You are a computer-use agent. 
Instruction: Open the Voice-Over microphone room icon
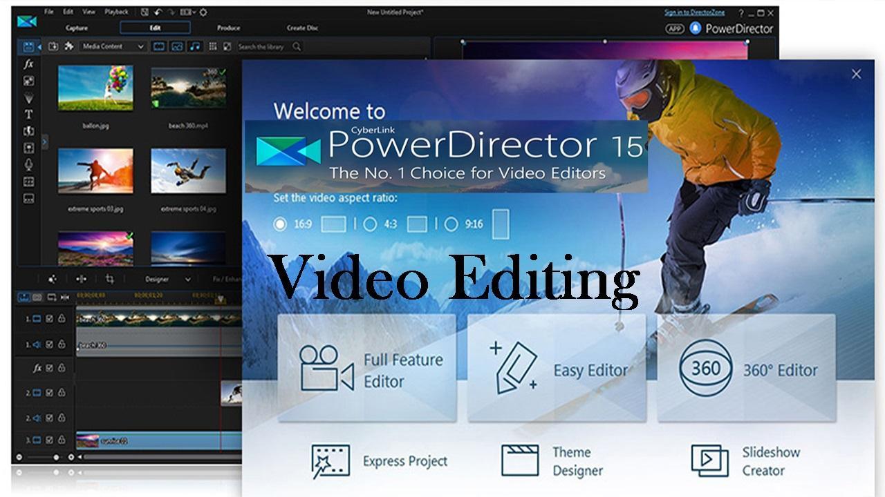coord(28,165)
